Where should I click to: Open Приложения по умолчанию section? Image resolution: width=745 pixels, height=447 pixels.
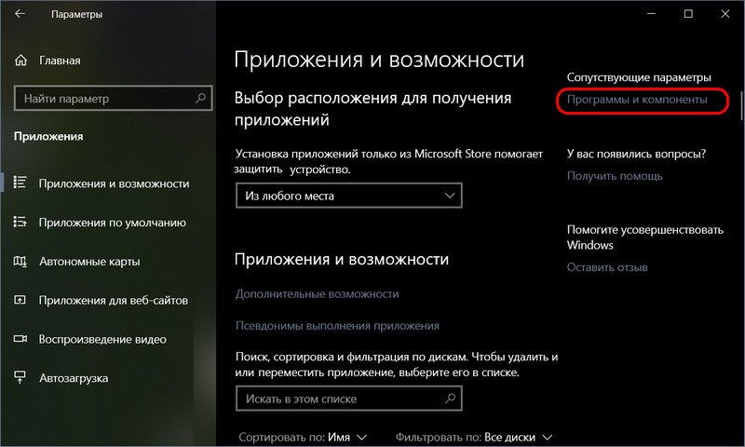point(113,223)
